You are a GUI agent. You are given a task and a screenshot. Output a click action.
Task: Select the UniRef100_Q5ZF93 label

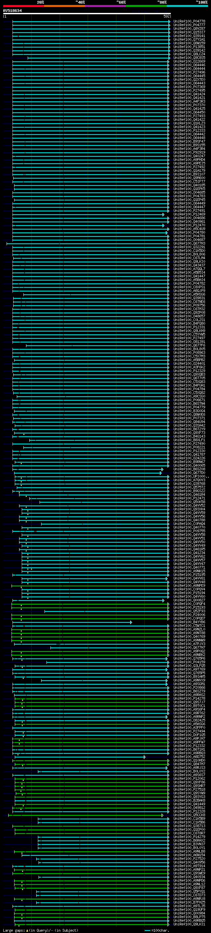coord(189,611)
